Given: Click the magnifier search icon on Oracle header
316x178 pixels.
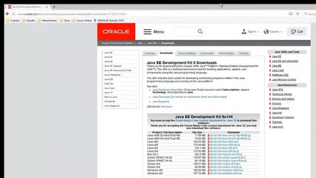Looking at the screenshot, I should [200, 32].
